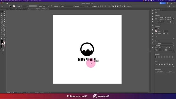Screen dimensions: 176x99
Task: Click the W width field in Transform
Action: (x=169, y=18)
